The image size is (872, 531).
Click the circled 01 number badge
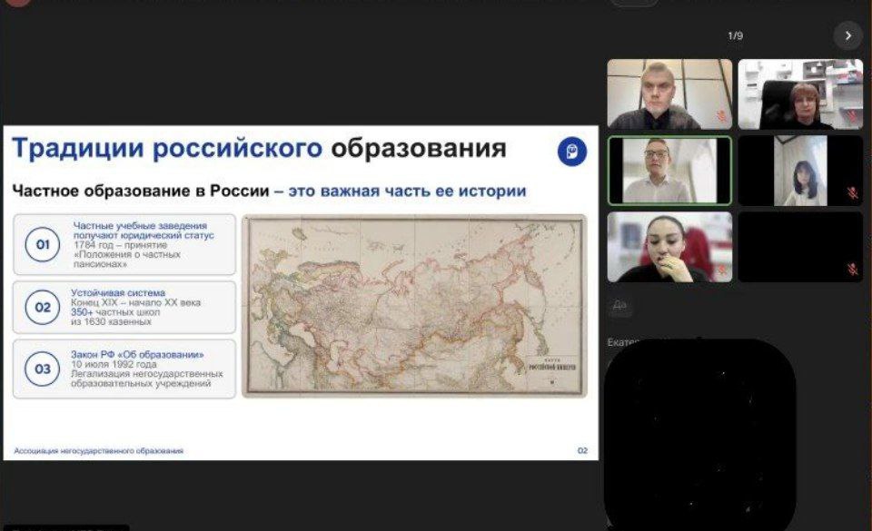click(x=42, y=245)
